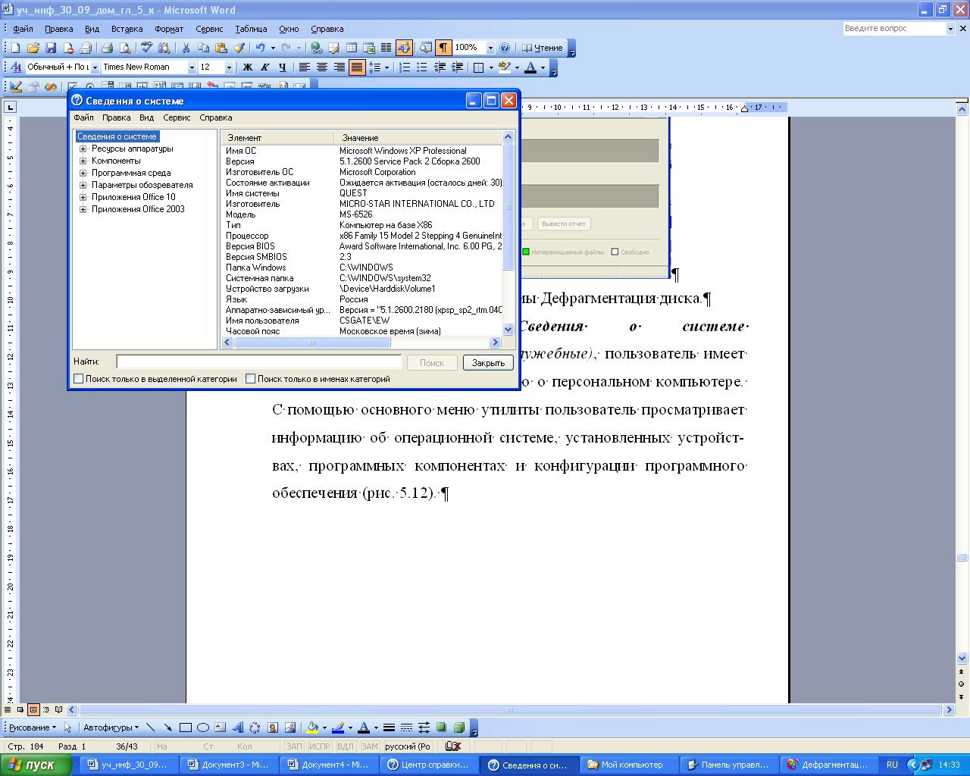Expand the Ресурсы аппаратуры tree node

(83, 149)
